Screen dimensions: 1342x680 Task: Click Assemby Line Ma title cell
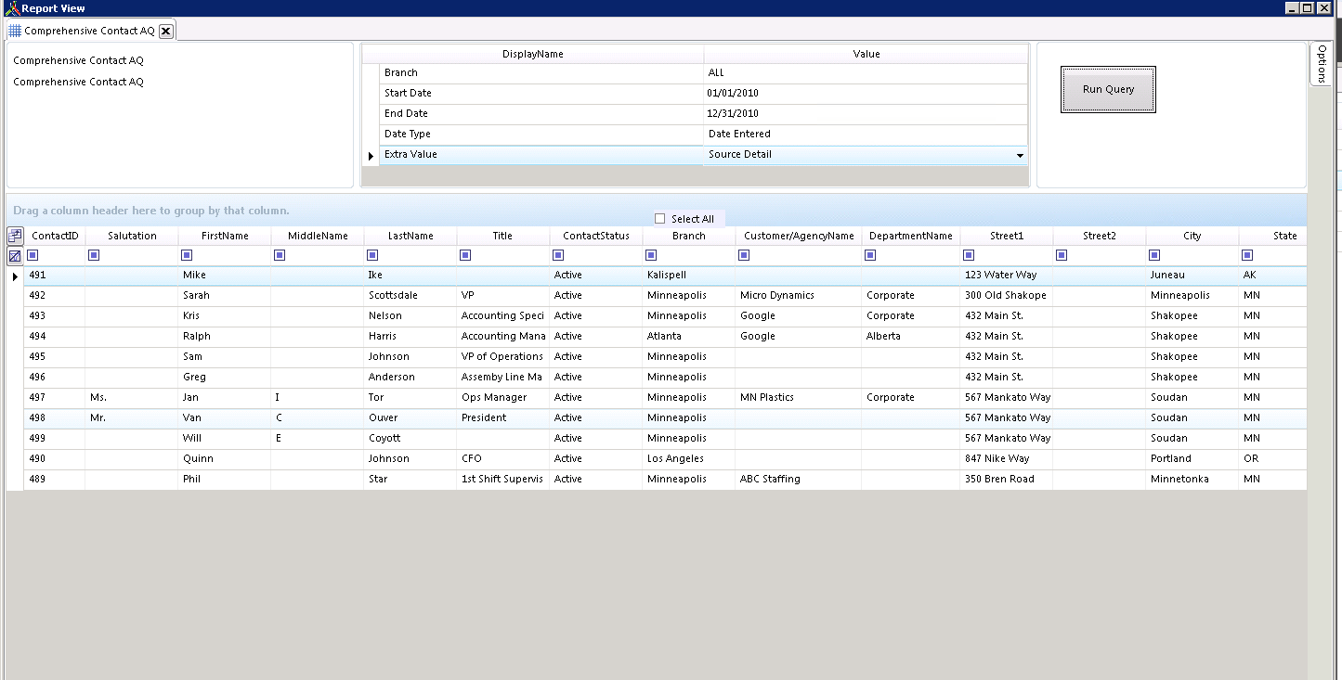click(x=503, y=377)
